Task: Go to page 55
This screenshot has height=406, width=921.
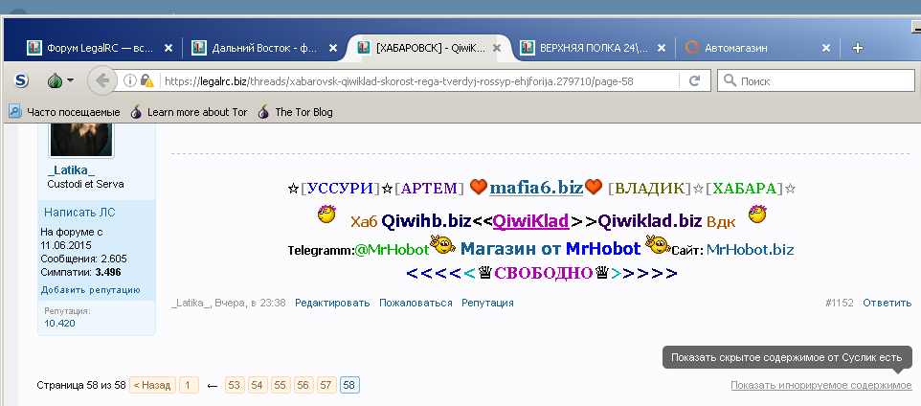Action: (x=281, y=386)
